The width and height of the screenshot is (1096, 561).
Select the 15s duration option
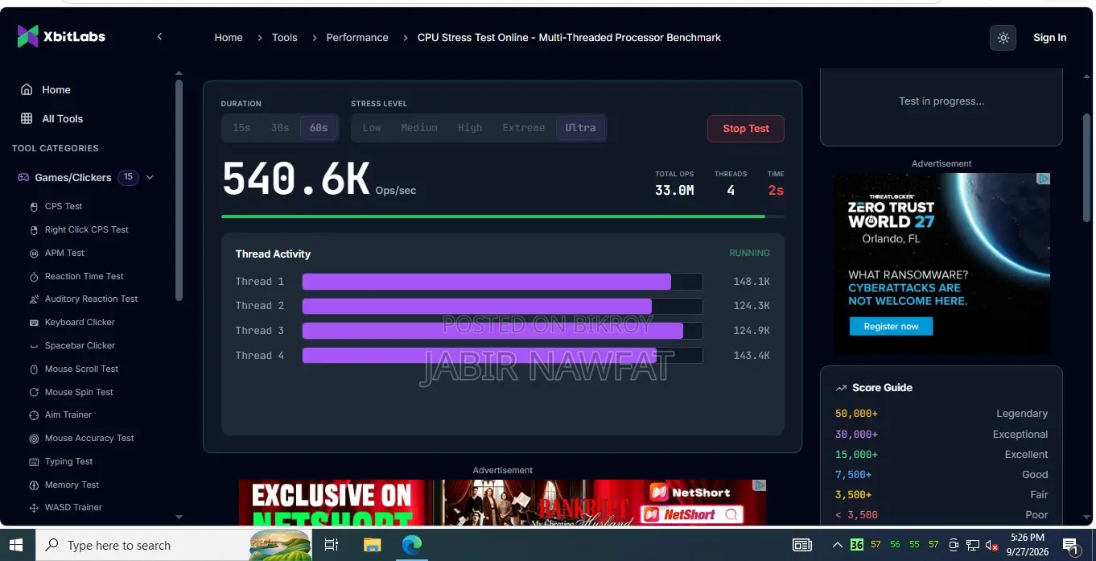(241, 128)
